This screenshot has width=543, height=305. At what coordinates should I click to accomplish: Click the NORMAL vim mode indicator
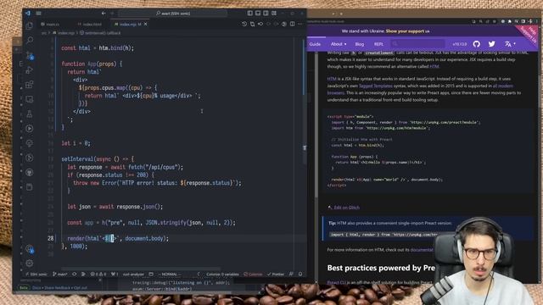coord(170,274)
